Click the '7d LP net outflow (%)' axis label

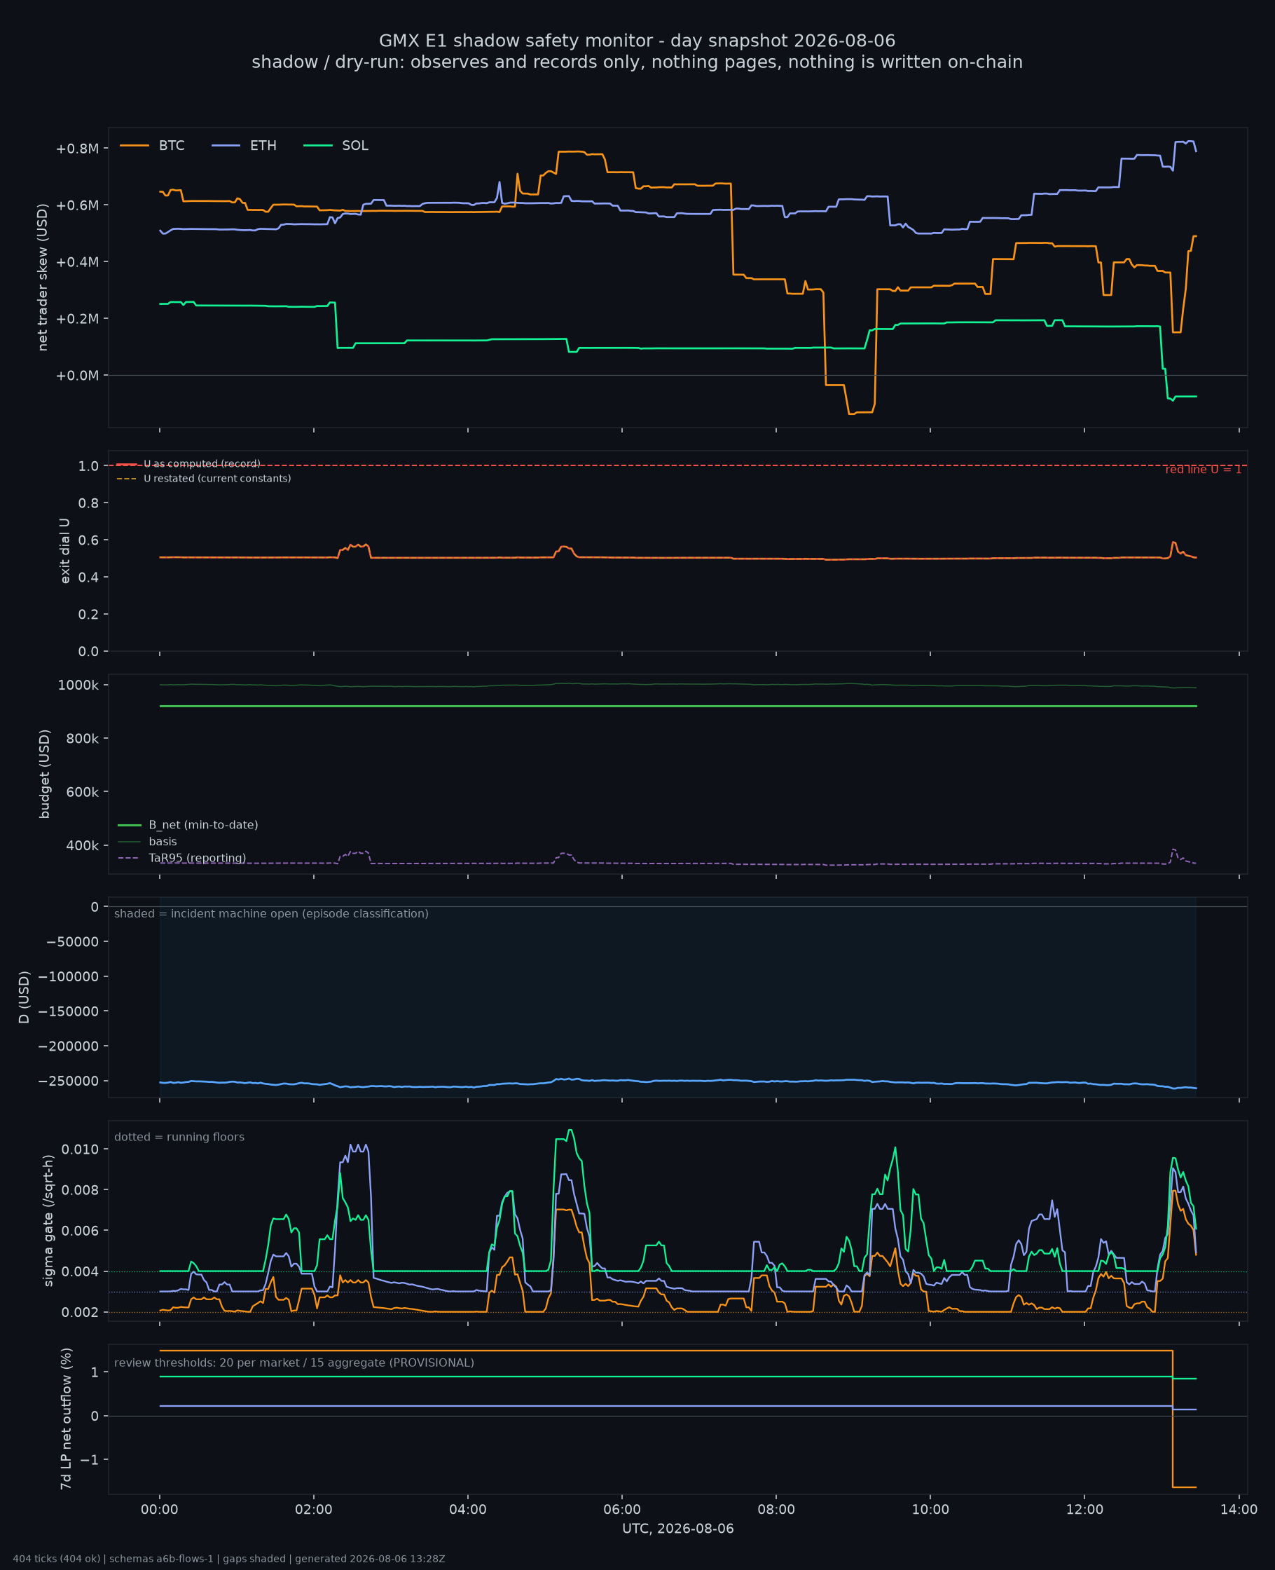point(65,1419)
